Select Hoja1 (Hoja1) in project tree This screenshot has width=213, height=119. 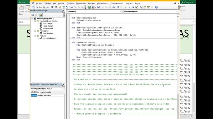pos(48,23)
